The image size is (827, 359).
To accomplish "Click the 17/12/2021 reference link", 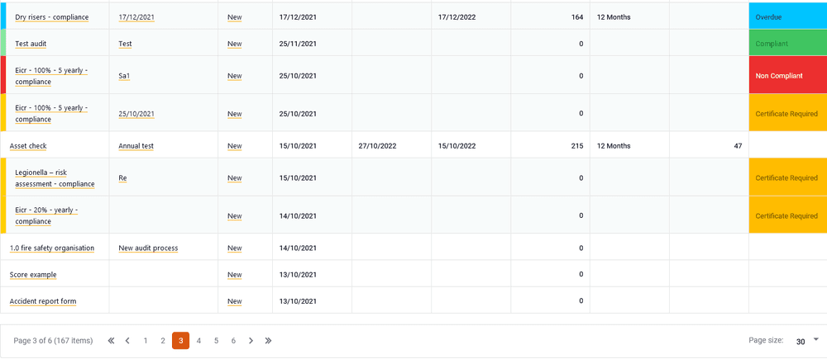I will point(136,17).
